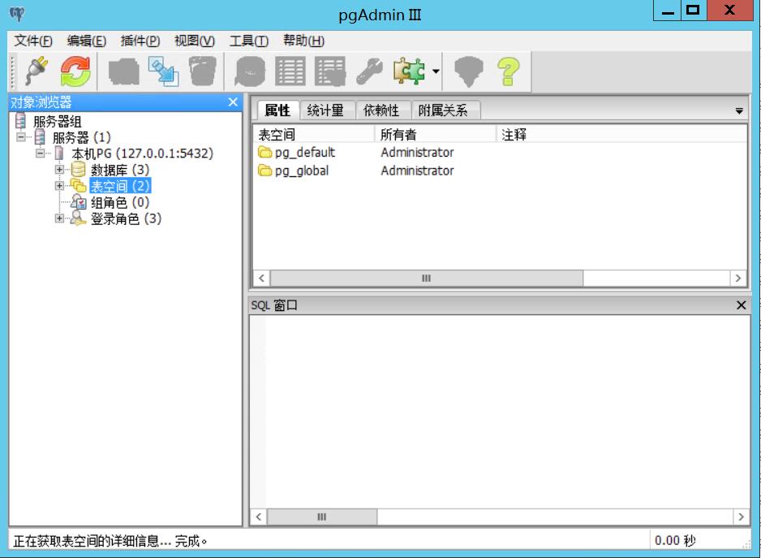Click the properties list scroll left arrow

(261, 278)
